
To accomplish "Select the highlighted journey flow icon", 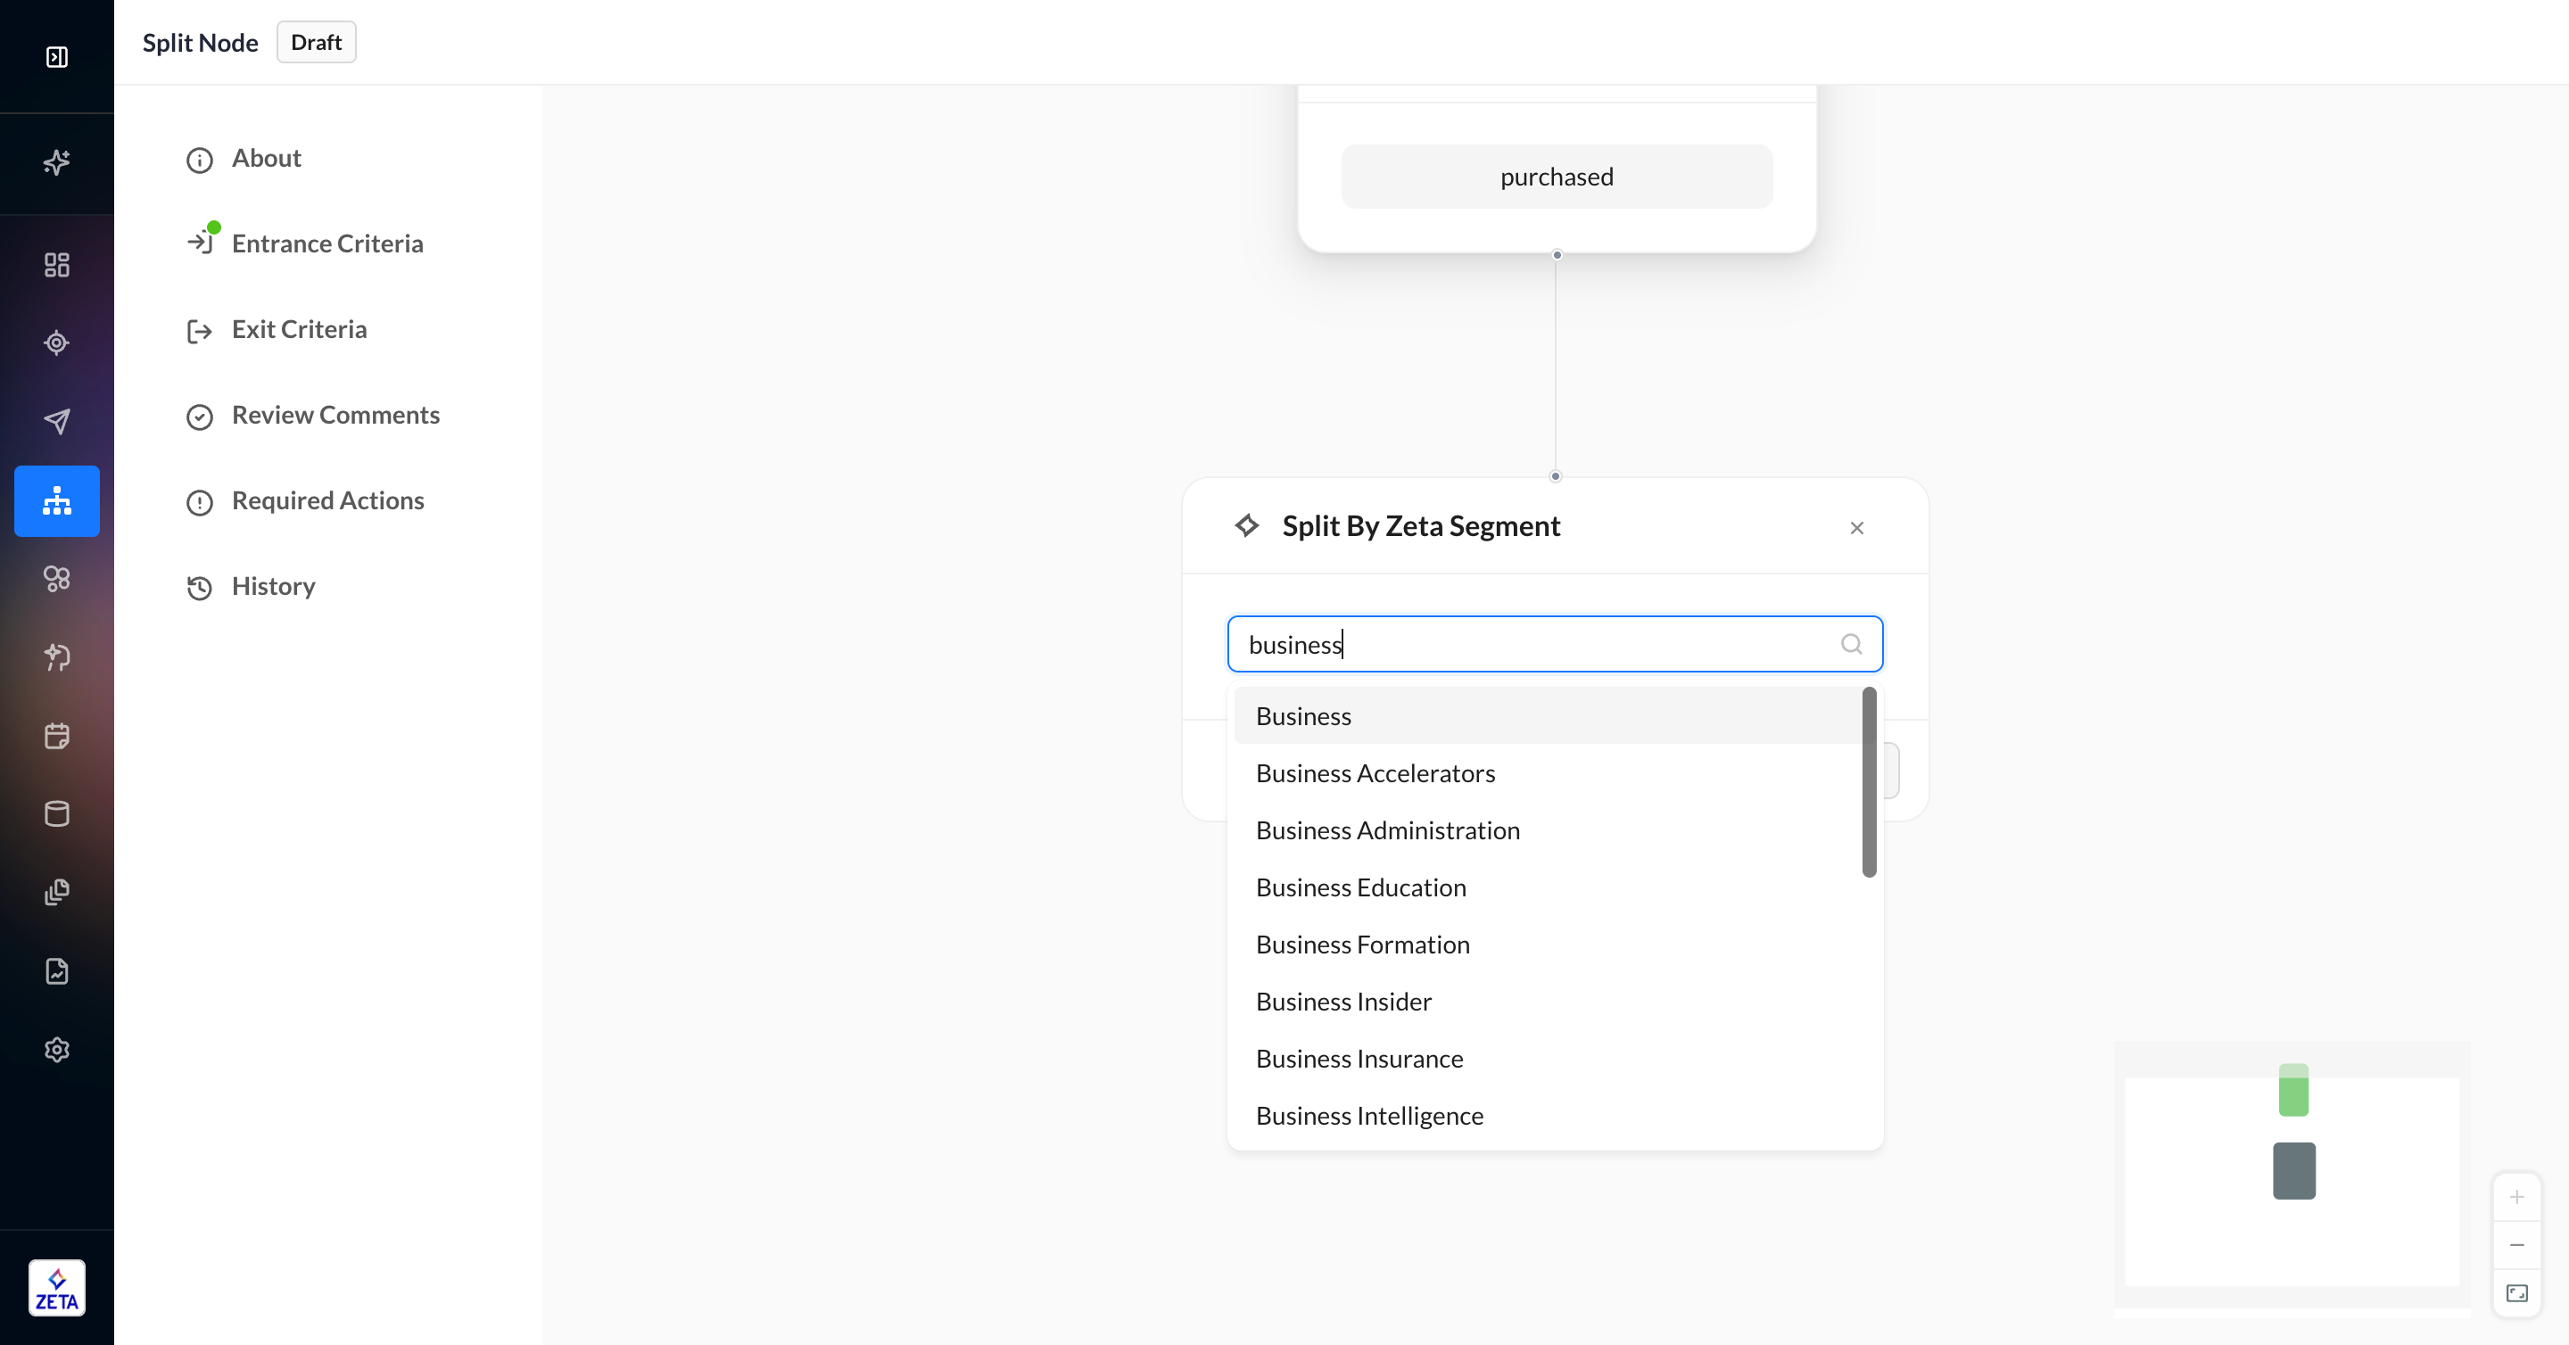I will click(57, 500).
